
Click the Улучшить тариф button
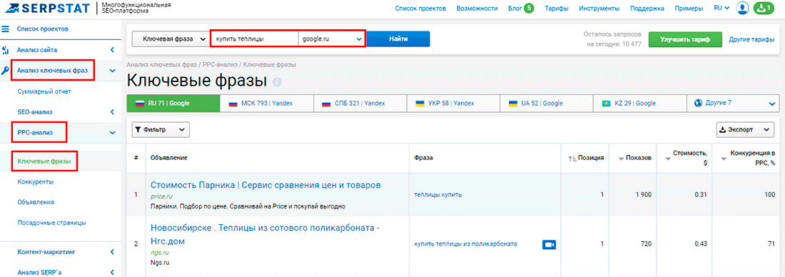tap(685, 39)
